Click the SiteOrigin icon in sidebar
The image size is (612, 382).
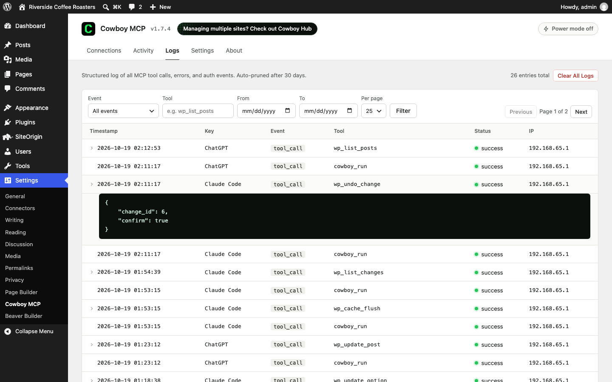[x=8, y=137]
